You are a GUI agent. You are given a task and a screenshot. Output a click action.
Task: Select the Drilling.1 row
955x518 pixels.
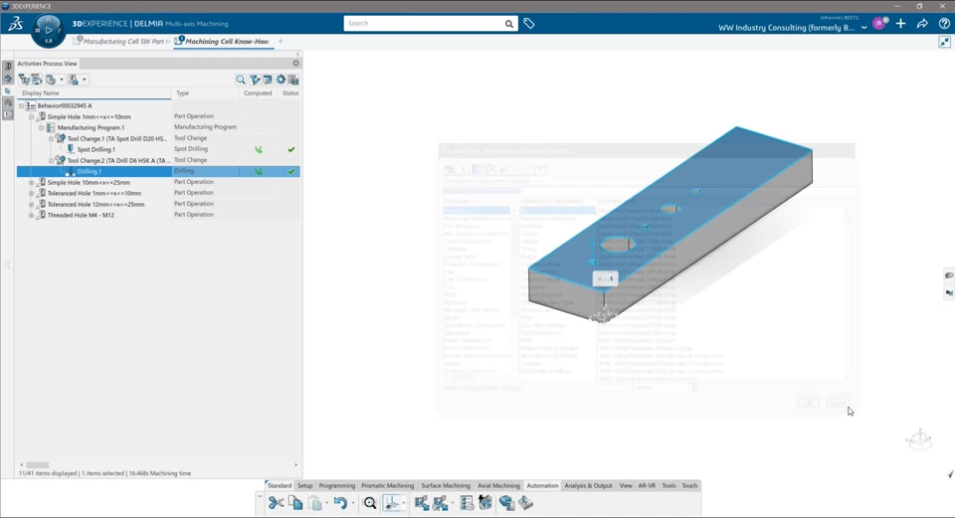coord(158,171)
